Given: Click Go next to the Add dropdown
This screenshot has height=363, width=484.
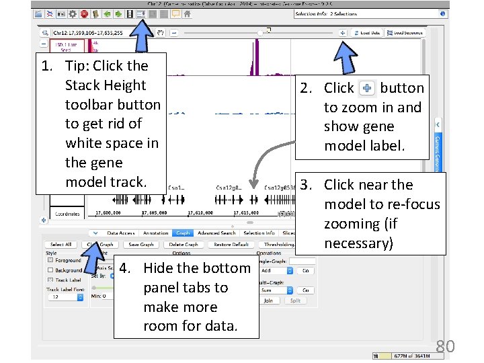Looking at the screenshot, I should coord(306,271).
